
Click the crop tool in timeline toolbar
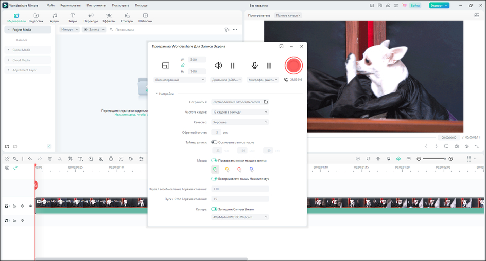point(71,159)
